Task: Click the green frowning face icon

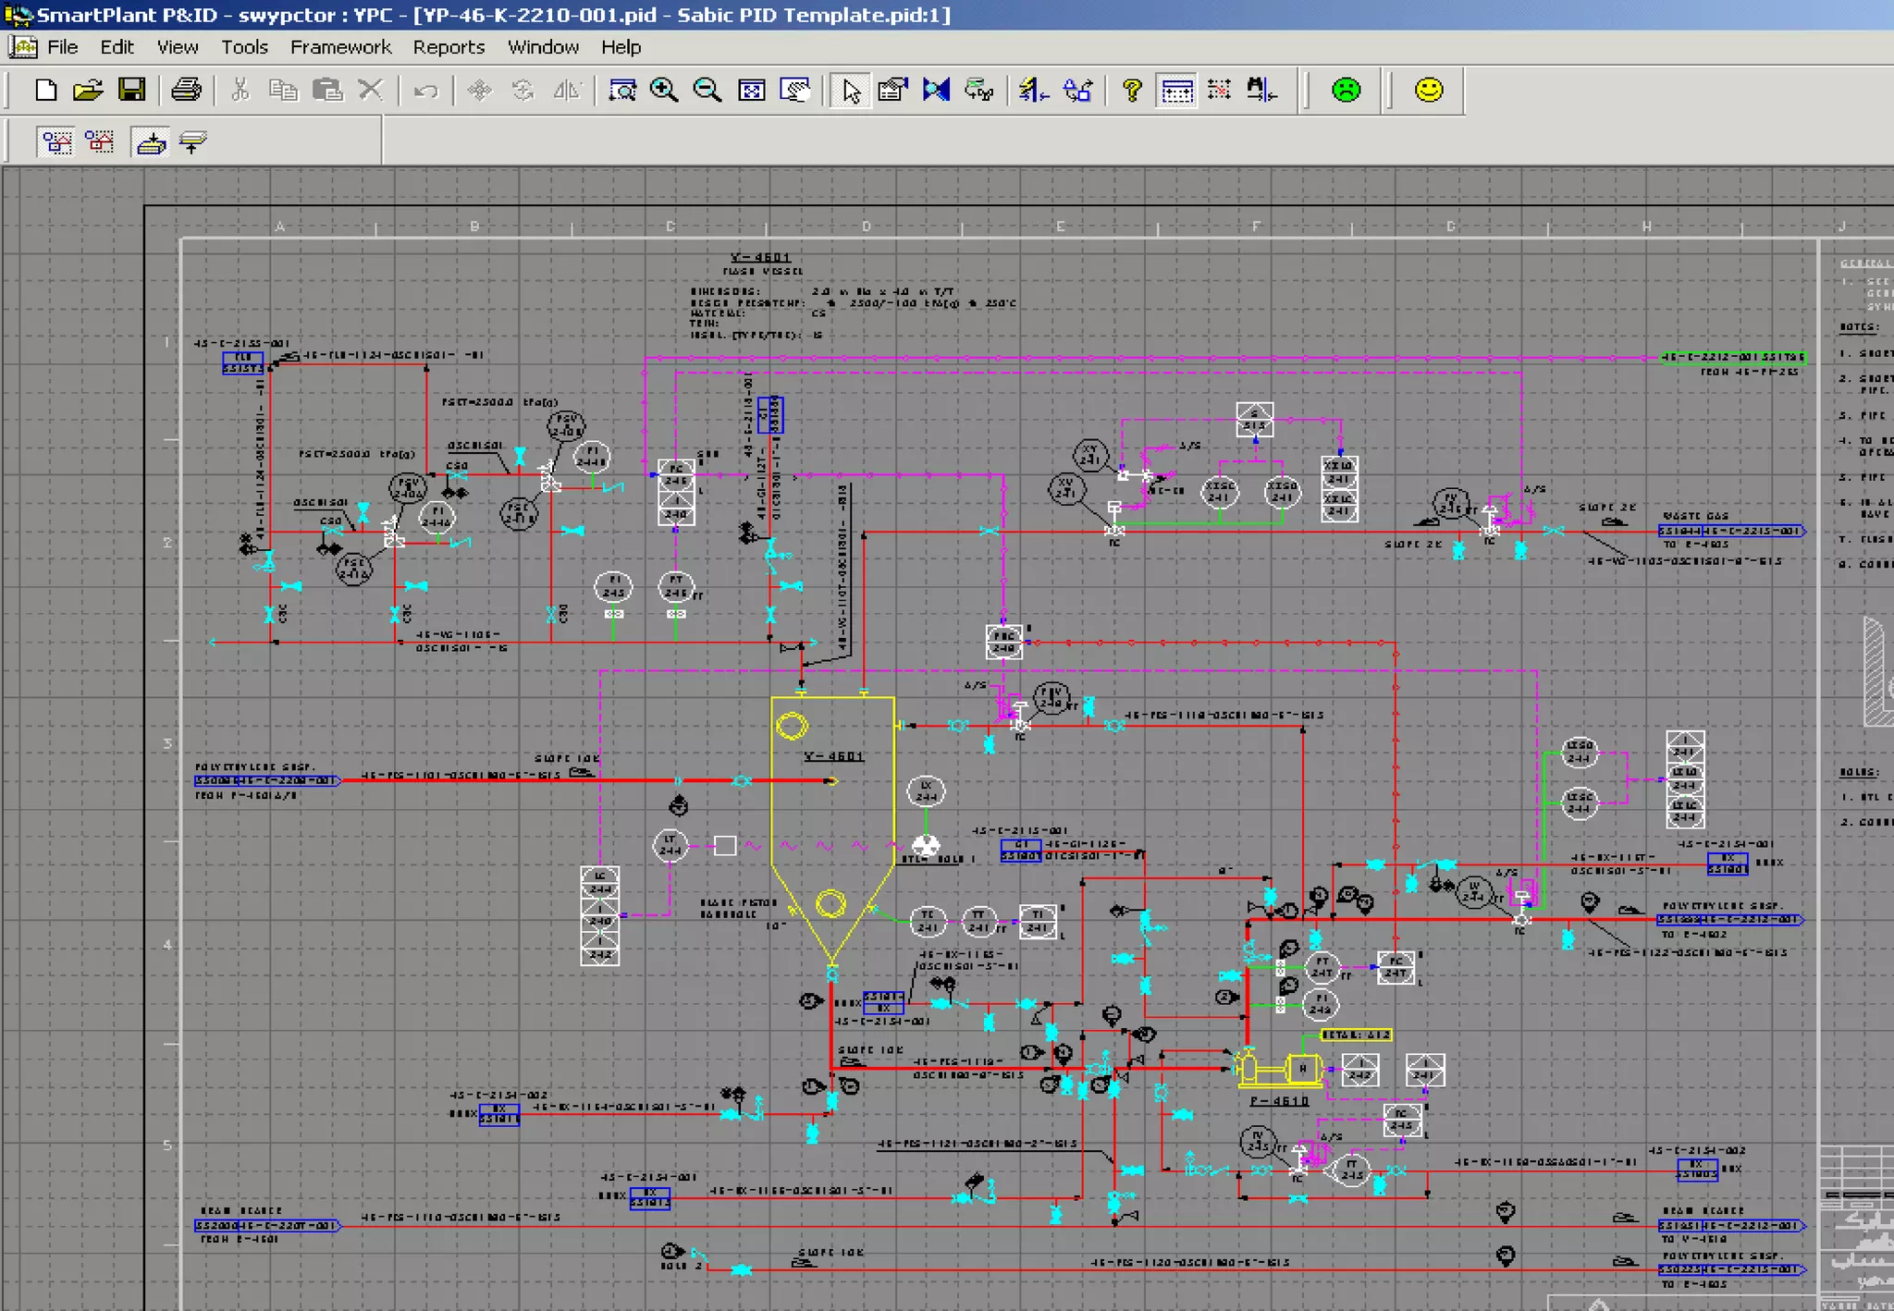Action: pos(1346,90)
